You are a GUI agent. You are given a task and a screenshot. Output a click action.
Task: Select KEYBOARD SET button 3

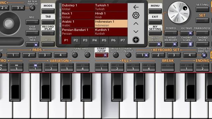tap(174, 55)
